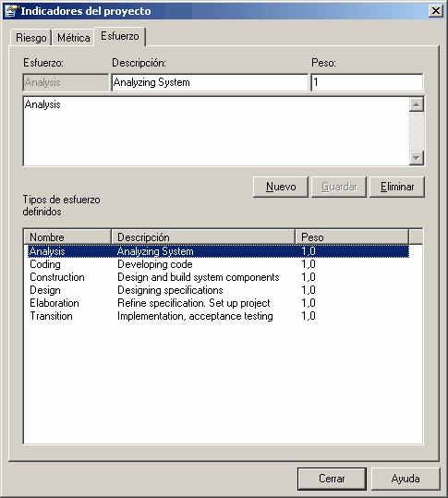This screenshot has height=498, width=448.
Task: Sort list by Descripción column header
Action: 203,237
